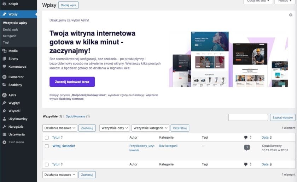
Task: Sort by Data arrows in table header
Action: pos(271,138)
